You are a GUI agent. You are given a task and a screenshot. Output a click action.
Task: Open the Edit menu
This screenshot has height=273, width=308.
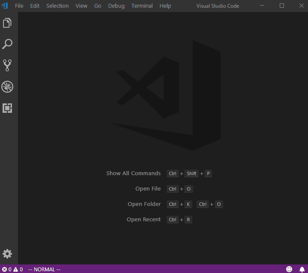[35, 6]
